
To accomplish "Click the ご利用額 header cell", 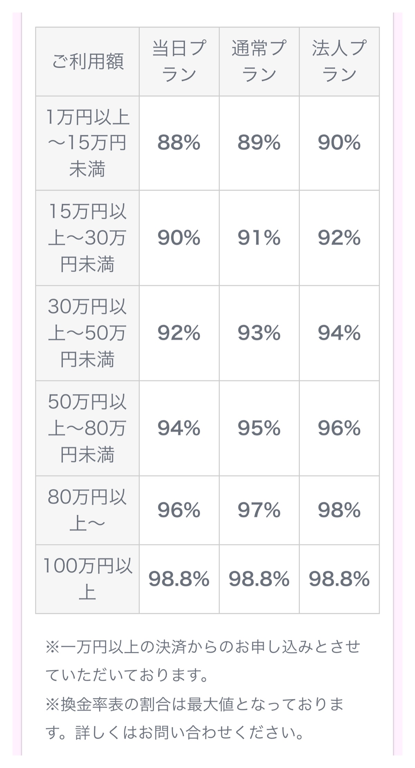I will (x=87, y=62).
